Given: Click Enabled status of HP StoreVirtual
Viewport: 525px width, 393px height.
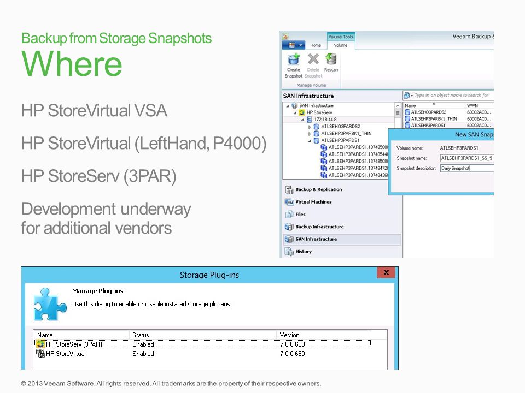Looking at the screenshot, I should [143, 354].
